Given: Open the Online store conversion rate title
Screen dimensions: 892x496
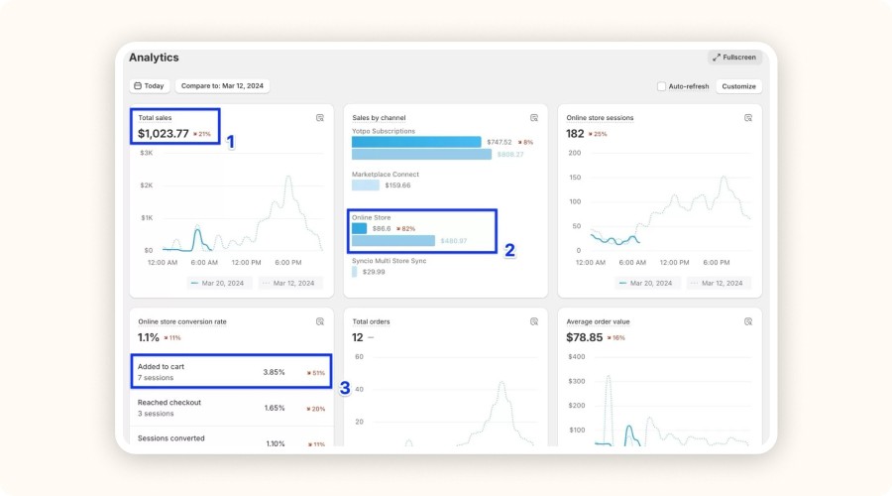Looking at the screenshot, I should (x=182, y=321).
